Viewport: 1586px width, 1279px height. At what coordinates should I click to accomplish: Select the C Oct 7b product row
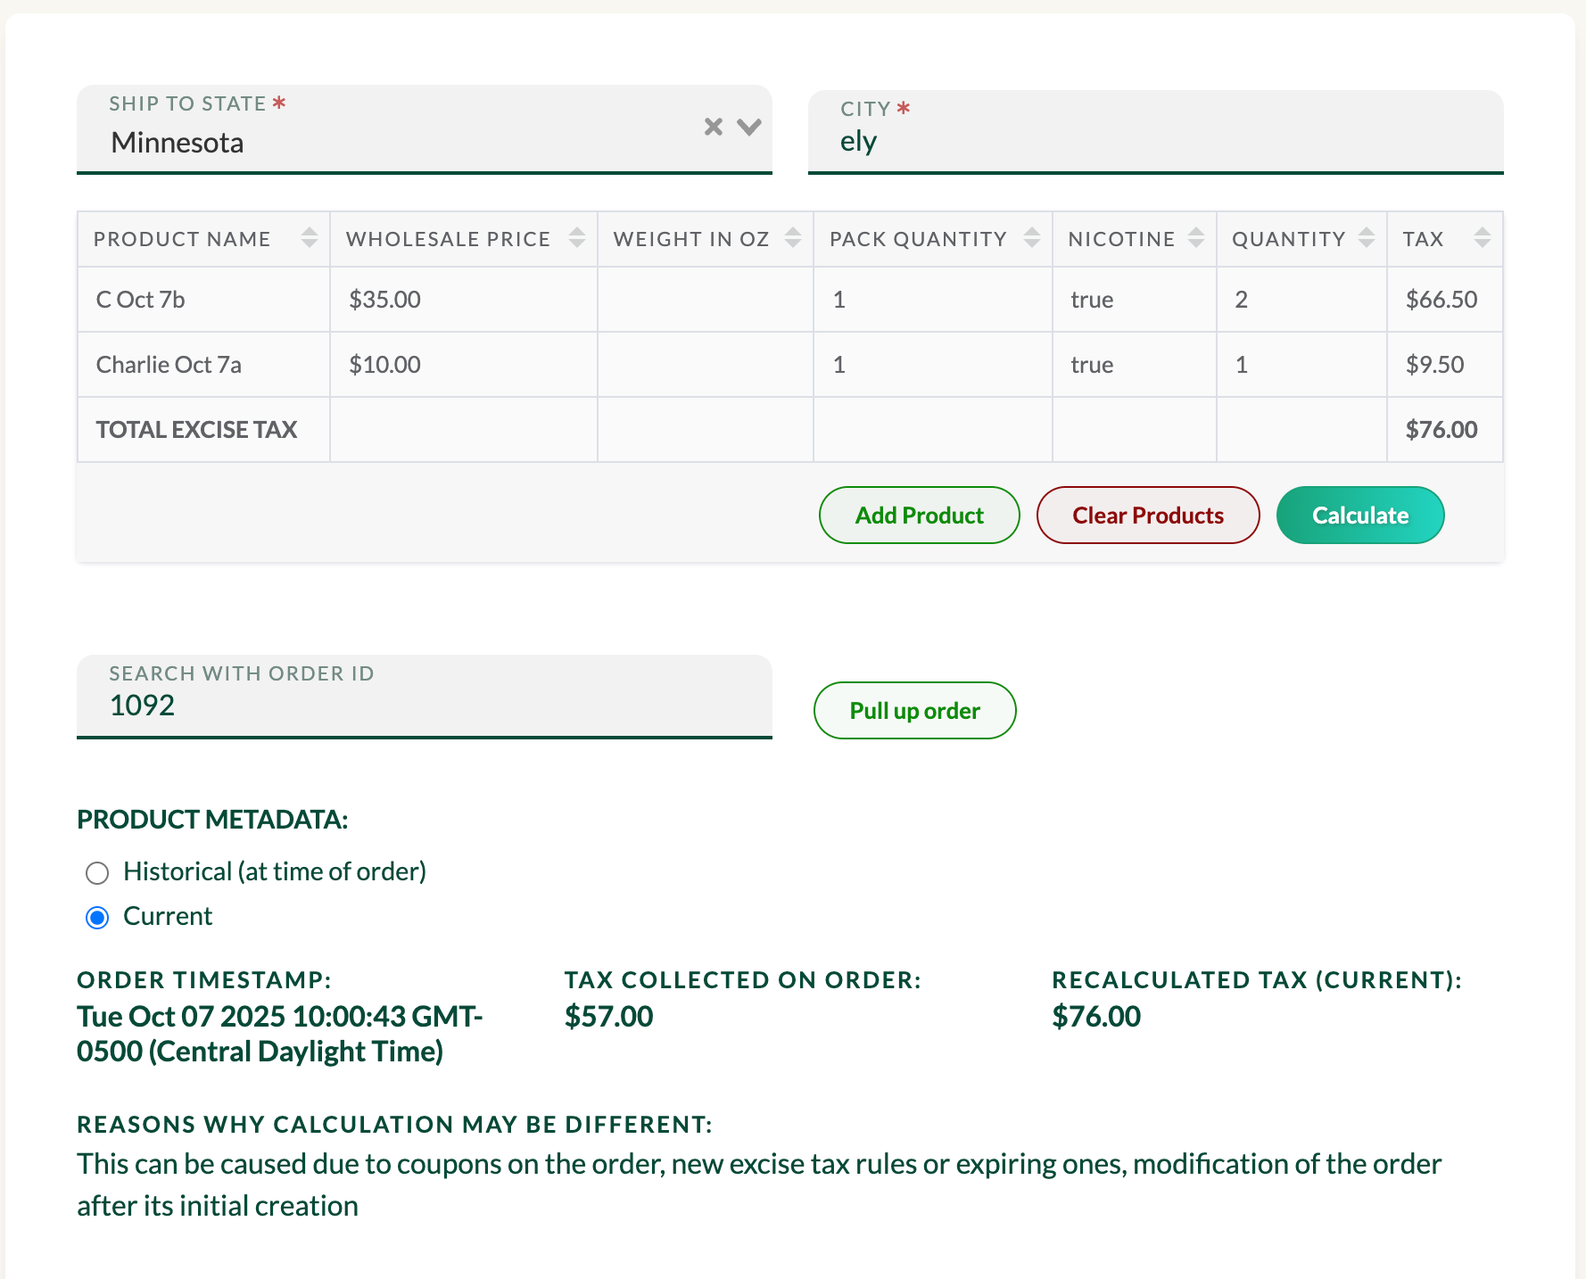tap(140, 300)
